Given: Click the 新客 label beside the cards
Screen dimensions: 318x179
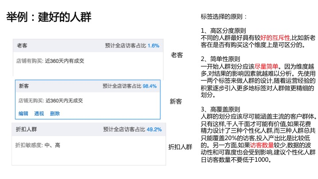Looking at the screenshot, I should pyautogui.click(x=176, y=101).
